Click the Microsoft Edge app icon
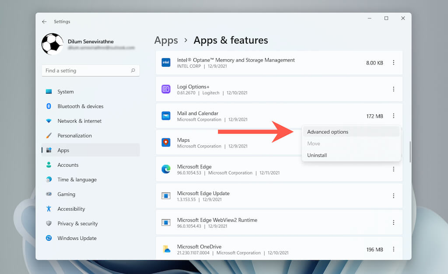 (166, 169)
